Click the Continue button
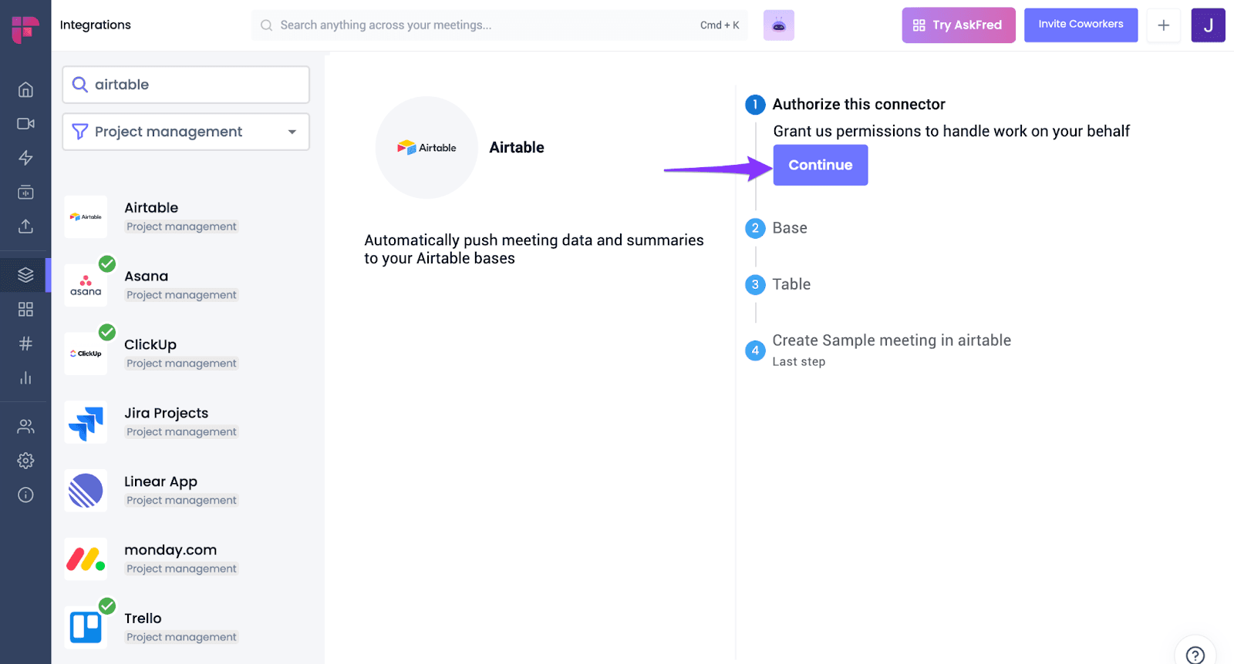The image size is (1234, 664). 821,165
